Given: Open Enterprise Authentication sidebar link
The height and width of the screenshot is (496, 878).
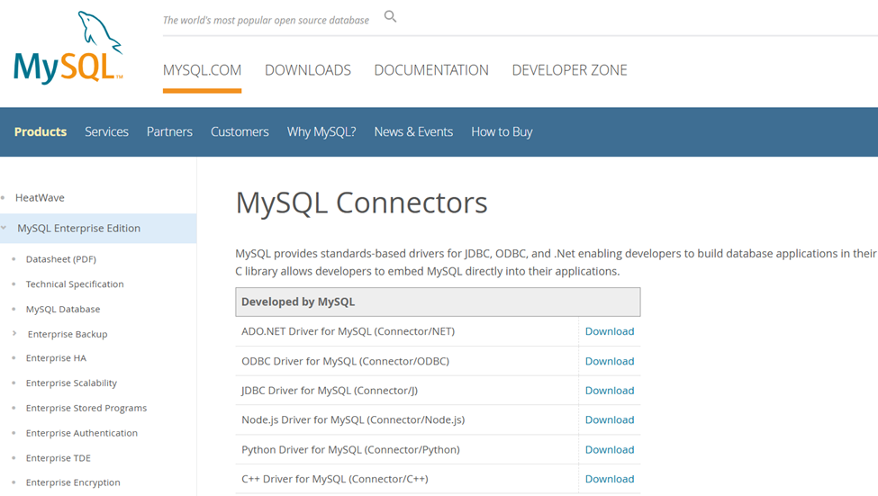Looking at the screenshot, I should click(x=82, y=433).
